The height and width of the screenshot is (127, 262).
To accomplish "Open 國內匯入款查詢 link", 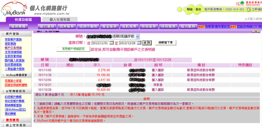I will coord(15,60).
